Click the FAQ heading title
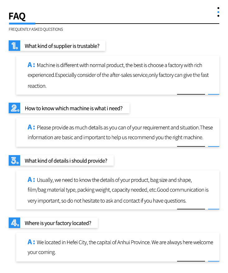This screenshot has width=228, height=273. pos(17,16)
